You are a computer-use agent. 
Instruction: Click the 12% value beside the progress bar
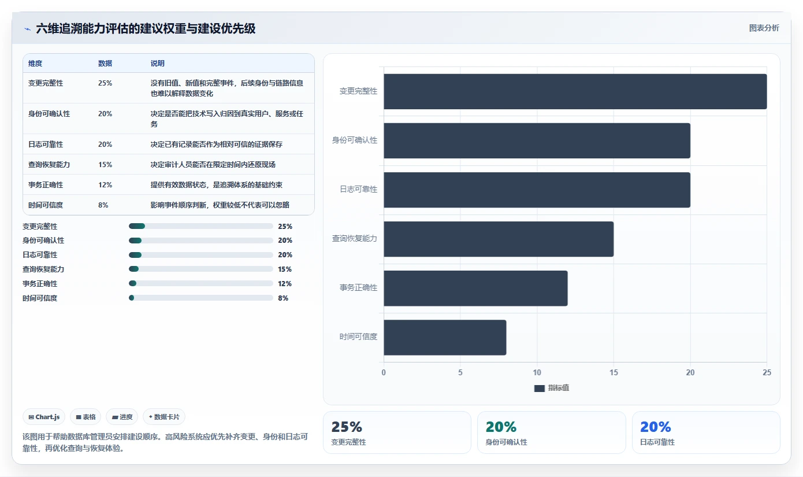tap(285, 284)
